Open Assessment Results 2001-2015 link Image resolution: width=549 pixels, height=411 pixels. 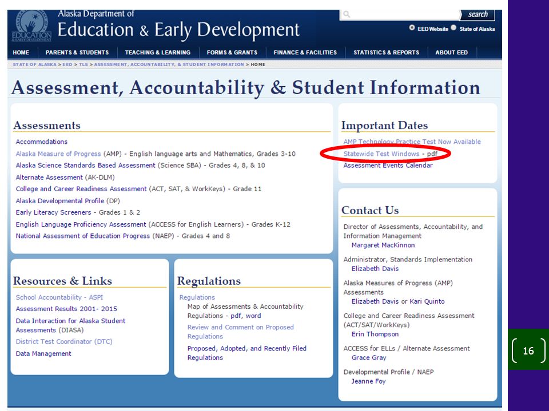pyautogui.click(x=66, y=309)
